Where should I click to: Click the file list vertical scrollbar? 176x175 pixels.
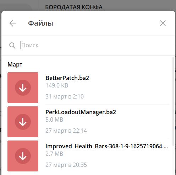[x=173, y=101]
